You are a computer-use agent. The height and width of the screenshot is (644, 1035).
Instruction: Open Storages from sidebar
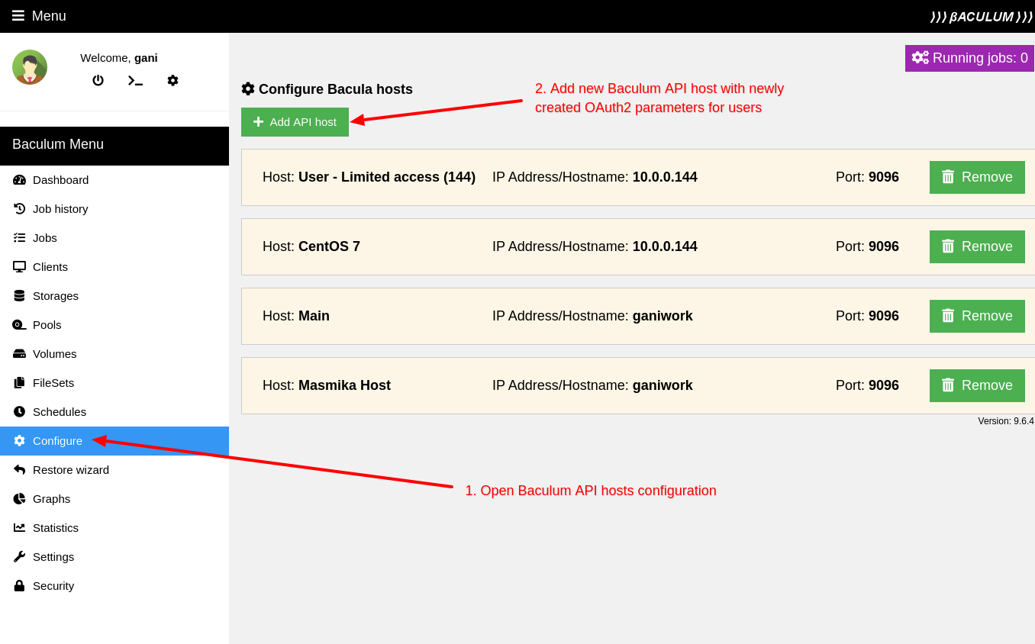(x=114, y=296)
